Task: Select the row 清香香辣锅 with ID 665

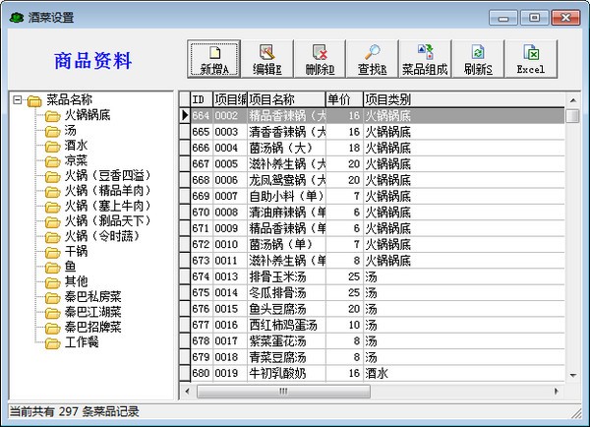Action: click(378, 132)
